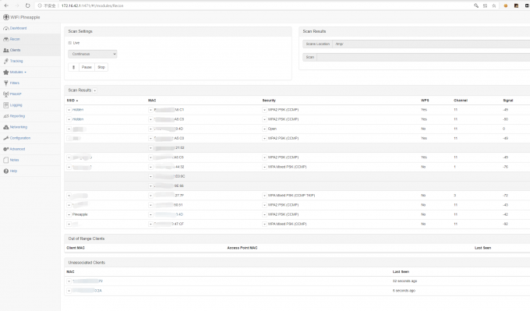The image size is (530, 311).
Task: Go to the PineAP page link
Action: (x=16, y=94)
